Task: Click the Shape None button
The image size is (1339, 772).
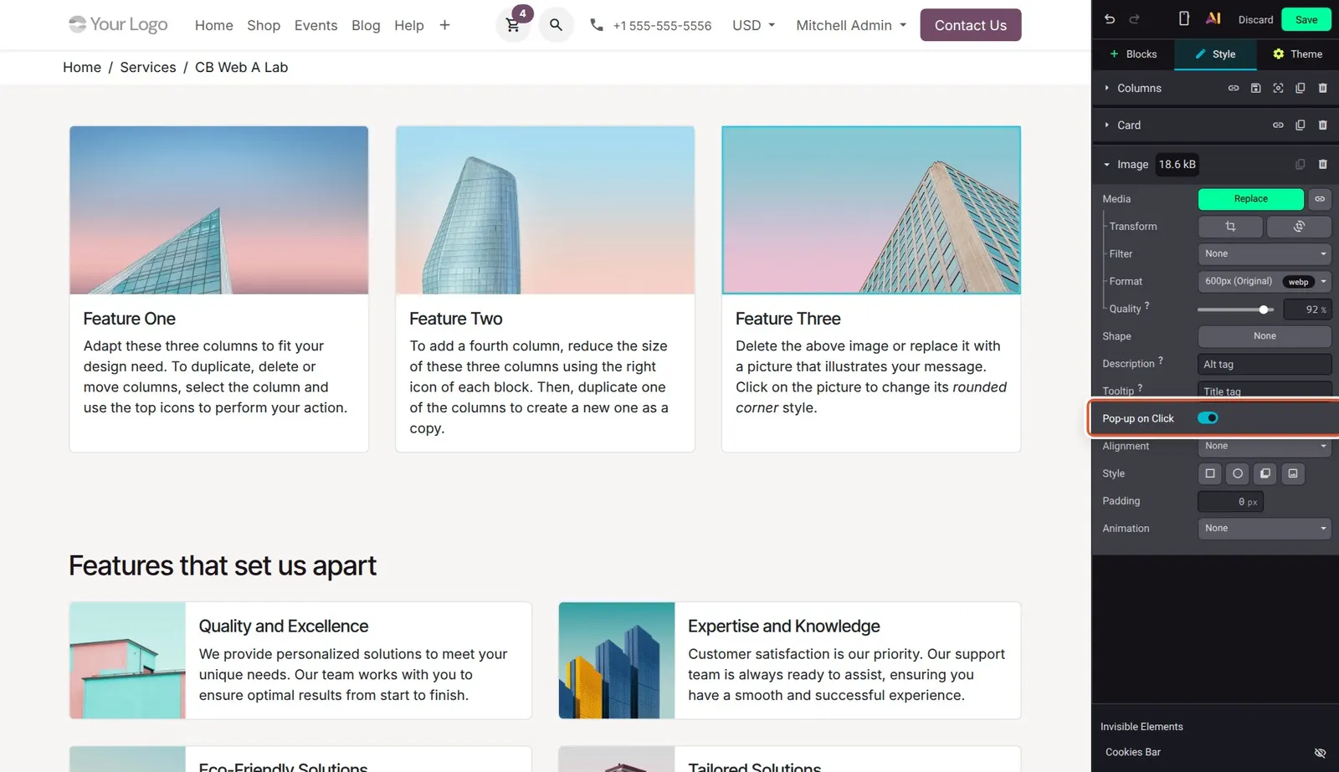Action: (x=1265, y=336)
